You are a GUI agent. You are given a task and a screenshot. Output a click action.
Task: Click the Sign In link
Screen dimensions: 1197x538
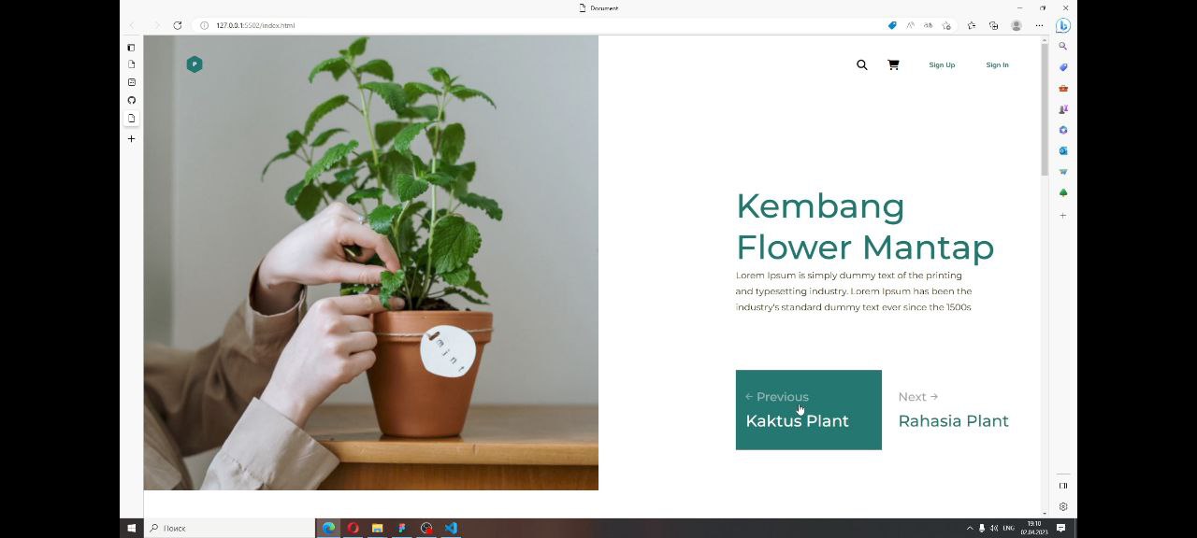(997, 65)
